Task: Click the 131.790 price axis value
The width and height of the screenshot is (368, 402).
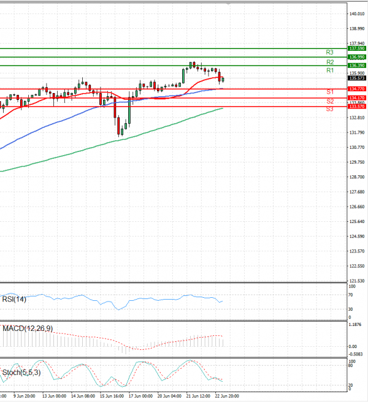Action: pyautogui.click(x=357, y=132)
